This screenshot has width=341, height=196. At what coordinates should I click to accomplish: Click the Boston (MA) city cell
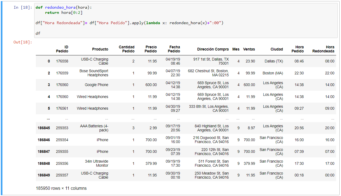pyautogui.click(x=273, y=73)
